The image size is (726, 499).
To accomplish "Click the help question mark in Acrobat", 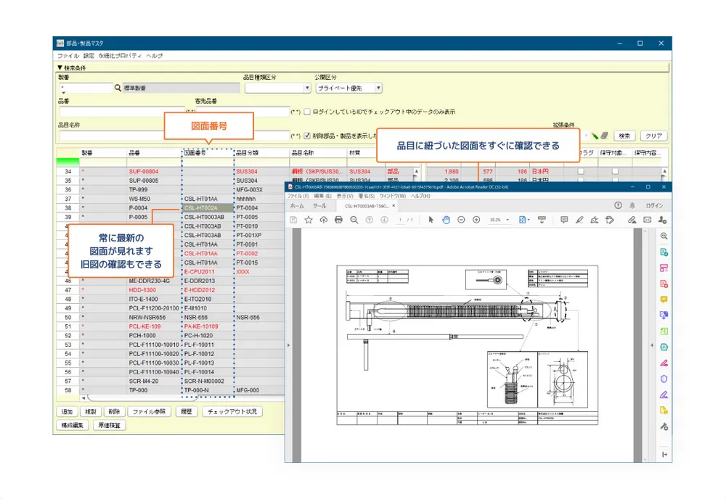I will pos(618,205).
